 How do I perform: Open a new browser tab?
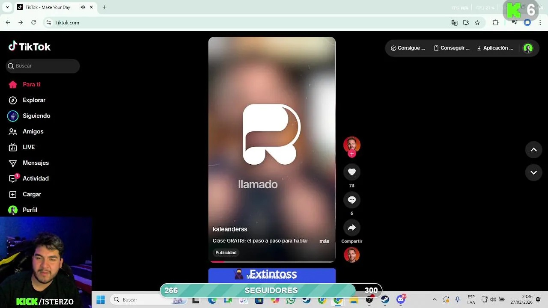104,7
